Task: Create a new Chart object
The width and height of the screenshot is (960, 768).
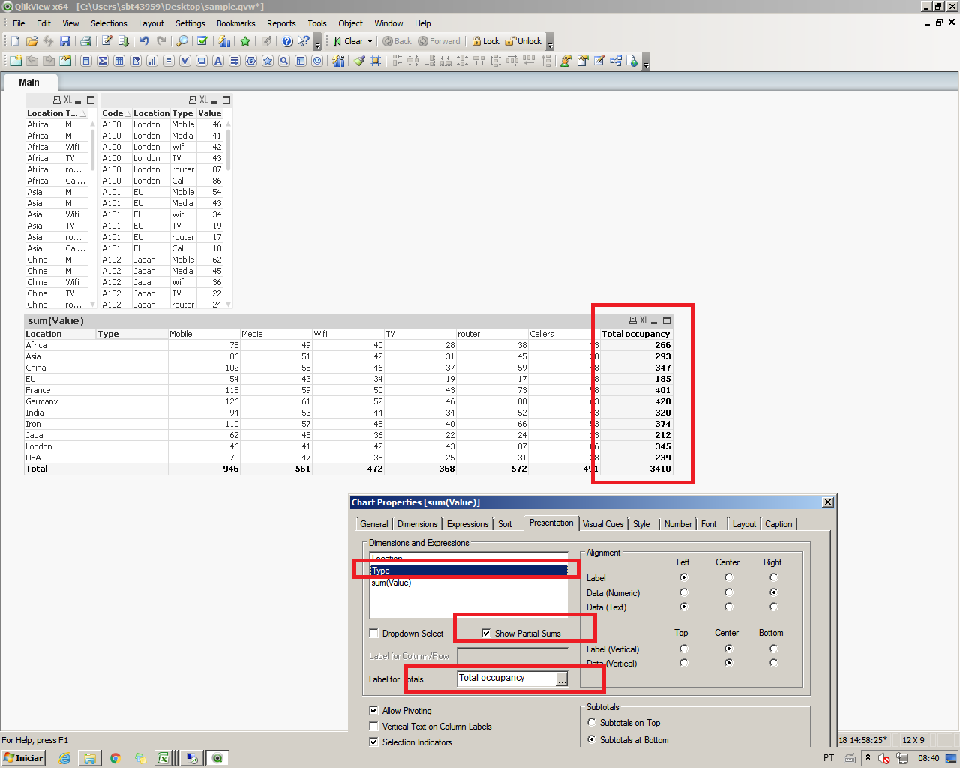Action: click(x=152, y=61)
